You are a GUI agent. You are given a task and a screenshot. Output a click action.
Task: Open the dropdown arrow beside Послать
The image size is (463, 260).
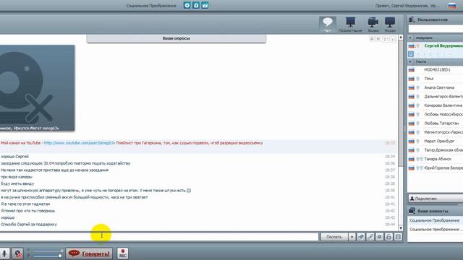tap(352, 237)
